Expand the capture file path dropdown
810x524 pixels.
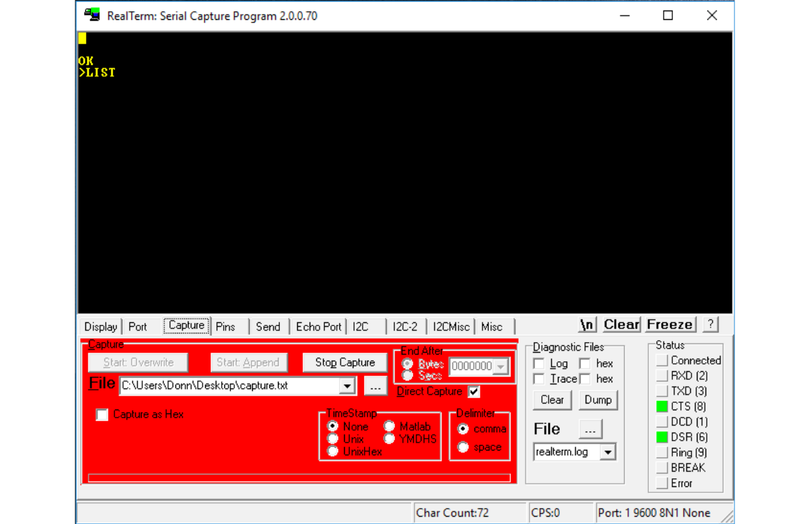[348, 386]
